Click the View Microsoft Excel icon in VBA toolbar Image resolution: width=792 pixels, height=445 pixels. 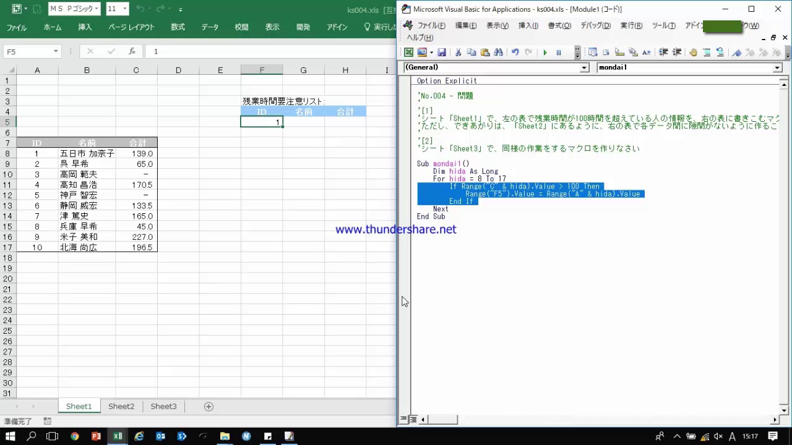tap(408, 53)
